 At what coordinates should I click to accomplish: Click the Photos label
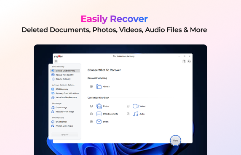tap(106, 106)
